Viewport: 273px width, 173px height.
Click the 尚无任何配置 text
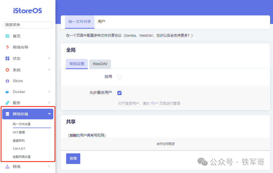(165, 144)
